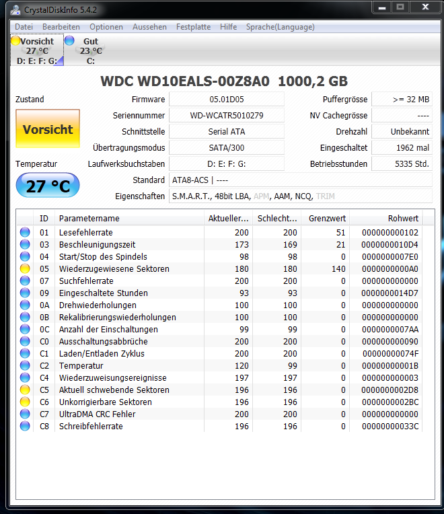The image size is (444, 514).
Task: Open the Bearbeiten menu
Action: point(61,27)
